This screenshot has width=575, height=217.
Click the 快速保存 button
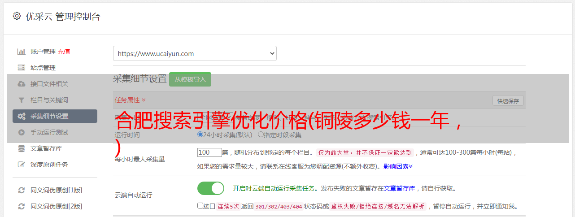(x=508, y=101)
